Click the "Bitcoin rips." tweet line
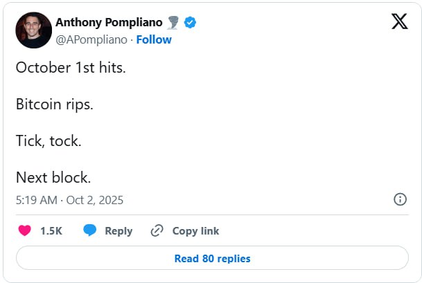 pyautogui.click(x=54, y=104)
